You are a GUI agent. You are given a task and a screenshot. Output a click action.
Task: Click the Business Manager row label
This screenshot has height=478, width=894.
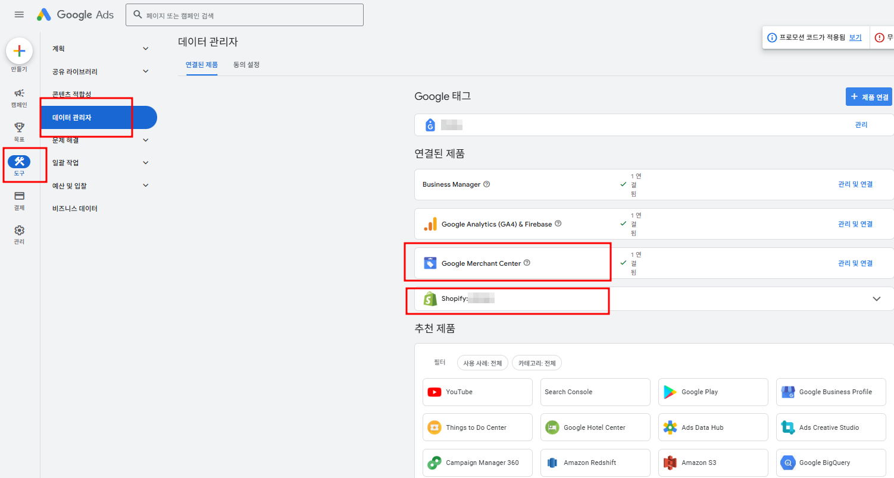pos(451,184)
